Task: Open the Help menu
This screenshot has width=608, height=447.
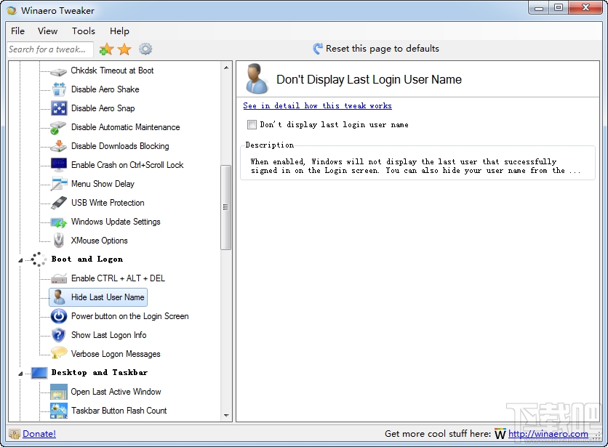Action: [x=119, y=31]
